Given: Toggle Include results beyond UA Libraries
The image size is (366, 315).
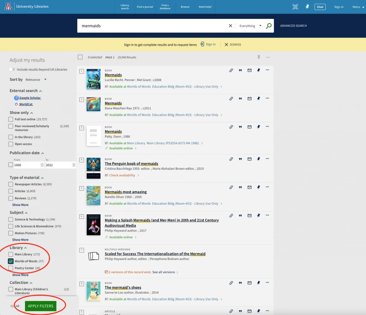Looking at the screenshot, I should (x=13, y=70).
